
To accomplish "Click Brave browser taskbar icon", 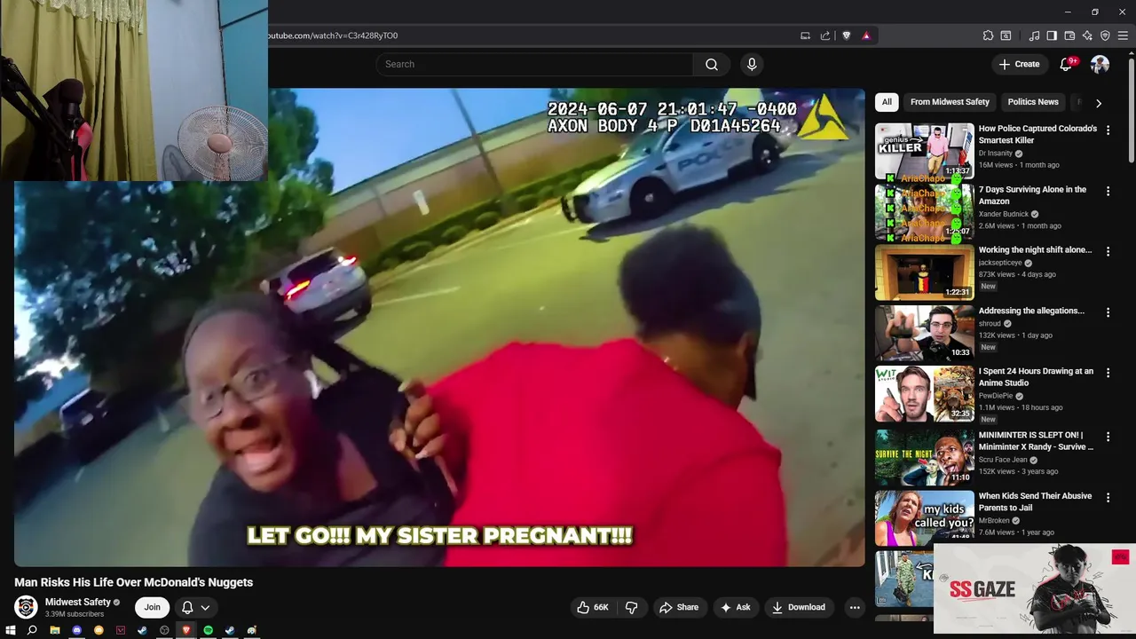I will click(186, 630).
